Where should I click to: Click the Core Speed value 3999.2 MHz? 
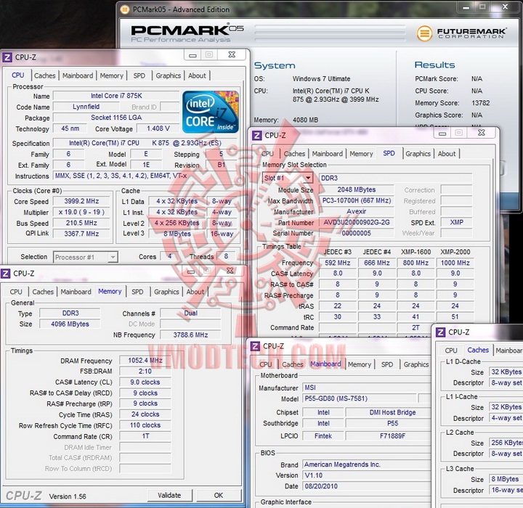click(x=81, y=201)
